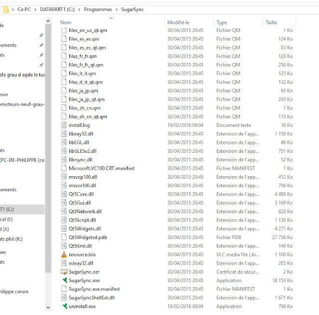The width and height of the screenshot is (319, 315).
Task: Click the SugarSync.exe hummingbird icon
Action: [x=64, y=281]
